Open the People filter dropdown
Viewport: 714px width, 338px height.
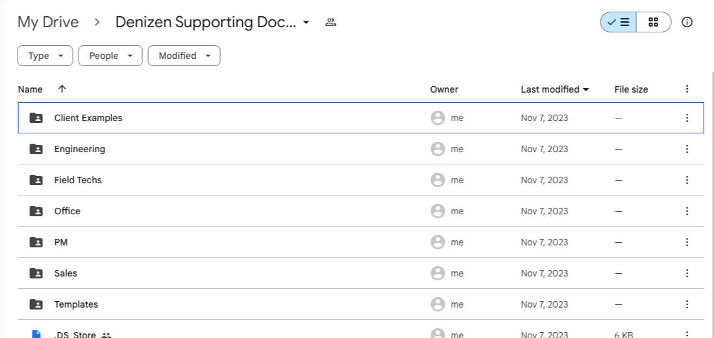110,56
